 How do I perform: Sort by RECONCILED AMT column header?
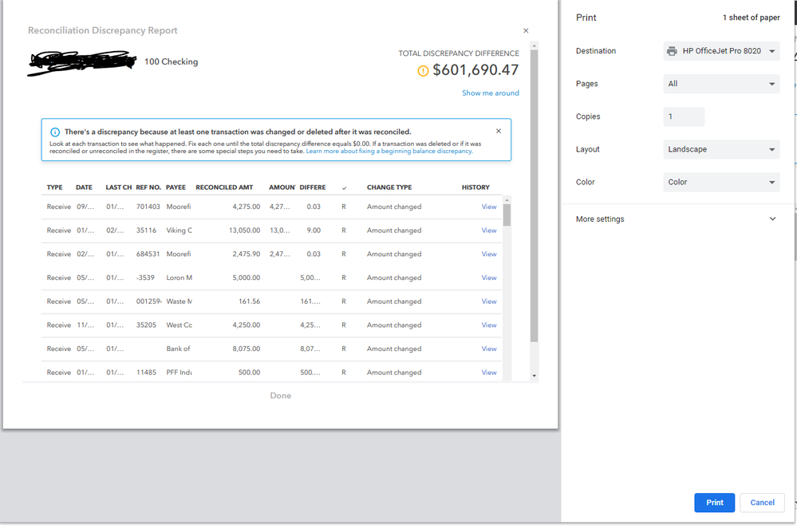pyautogui.click(x=224, y=188)
